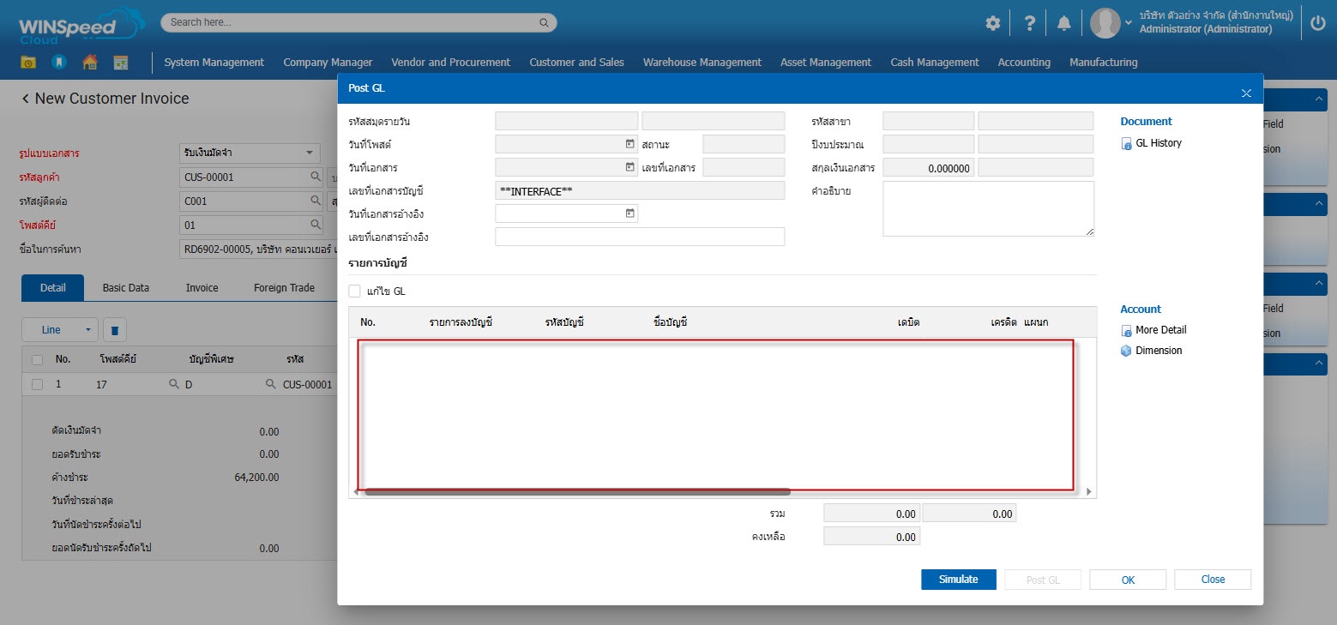This screenshot has width=1337, height=625.
Task: Open the notifications bell
Action: [x=1063, y=23]
